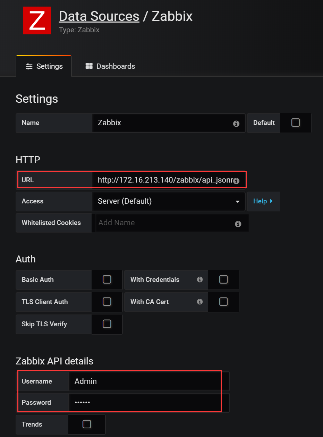Toggle the Default data source checkbox
The width and height of the screenshot is (323, 437).
[296, 123]
